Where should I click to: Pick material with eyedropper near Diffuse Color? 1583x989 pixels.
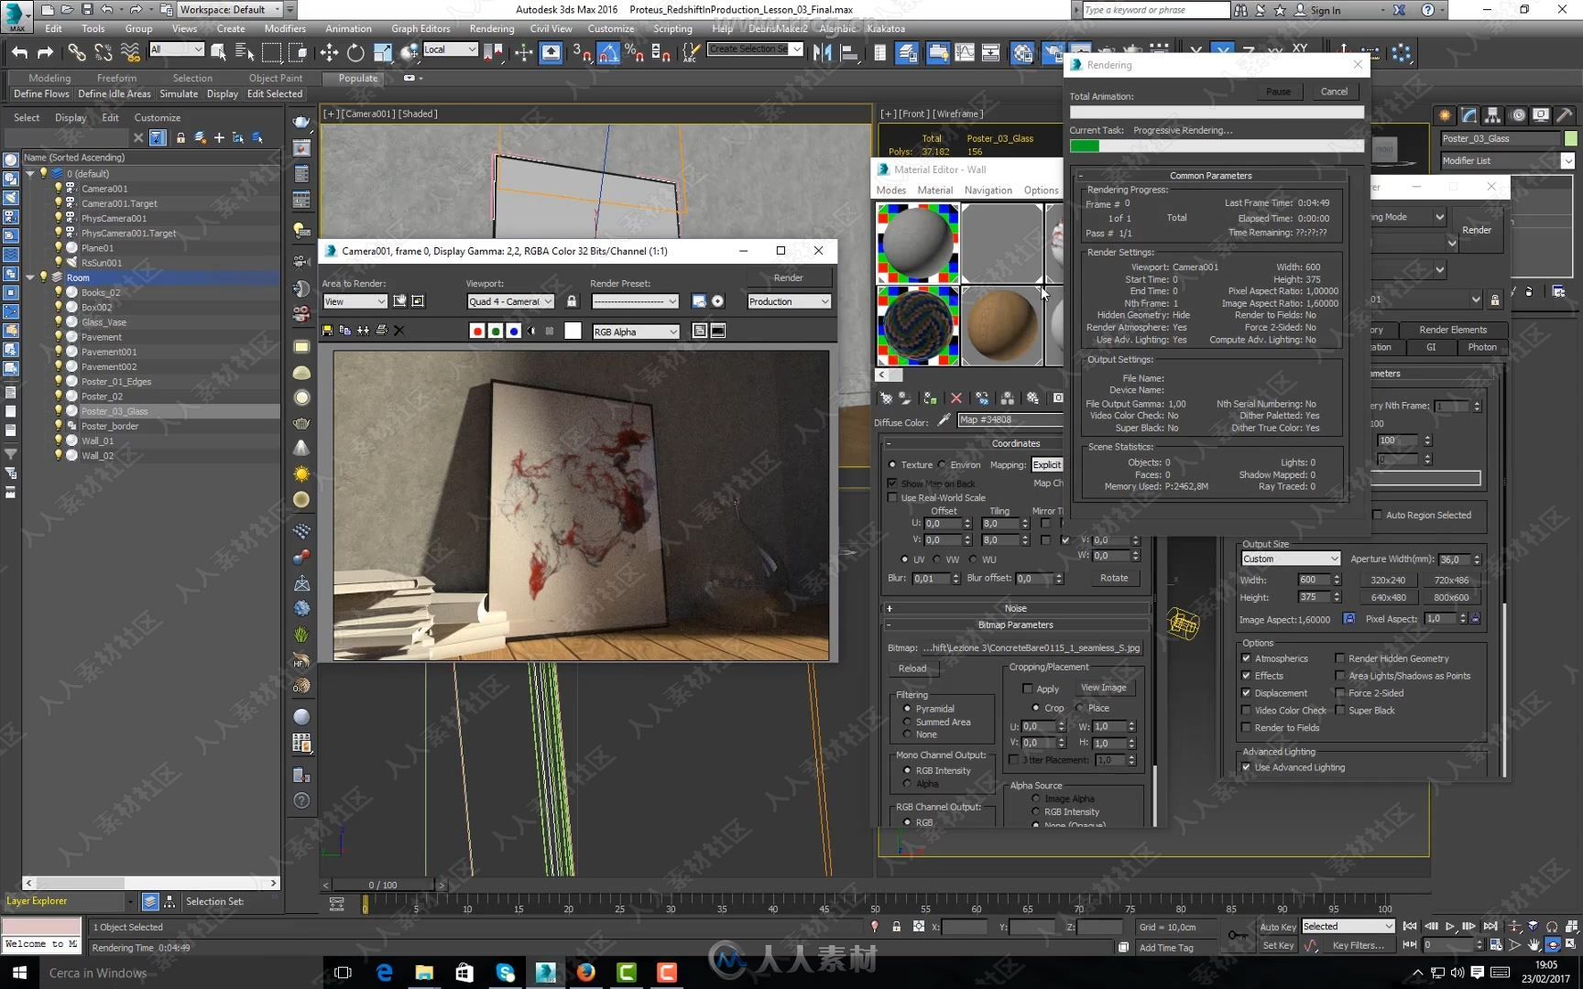944,420
